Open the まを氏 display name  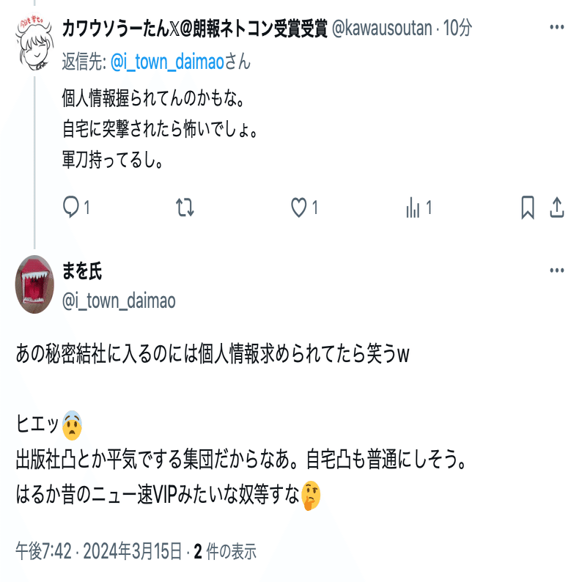[81, 270]
